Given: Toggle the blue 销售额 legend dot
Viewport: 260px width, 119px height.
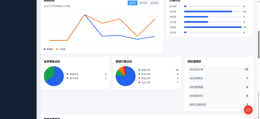Looking at the screenshot, I should 45,49.
